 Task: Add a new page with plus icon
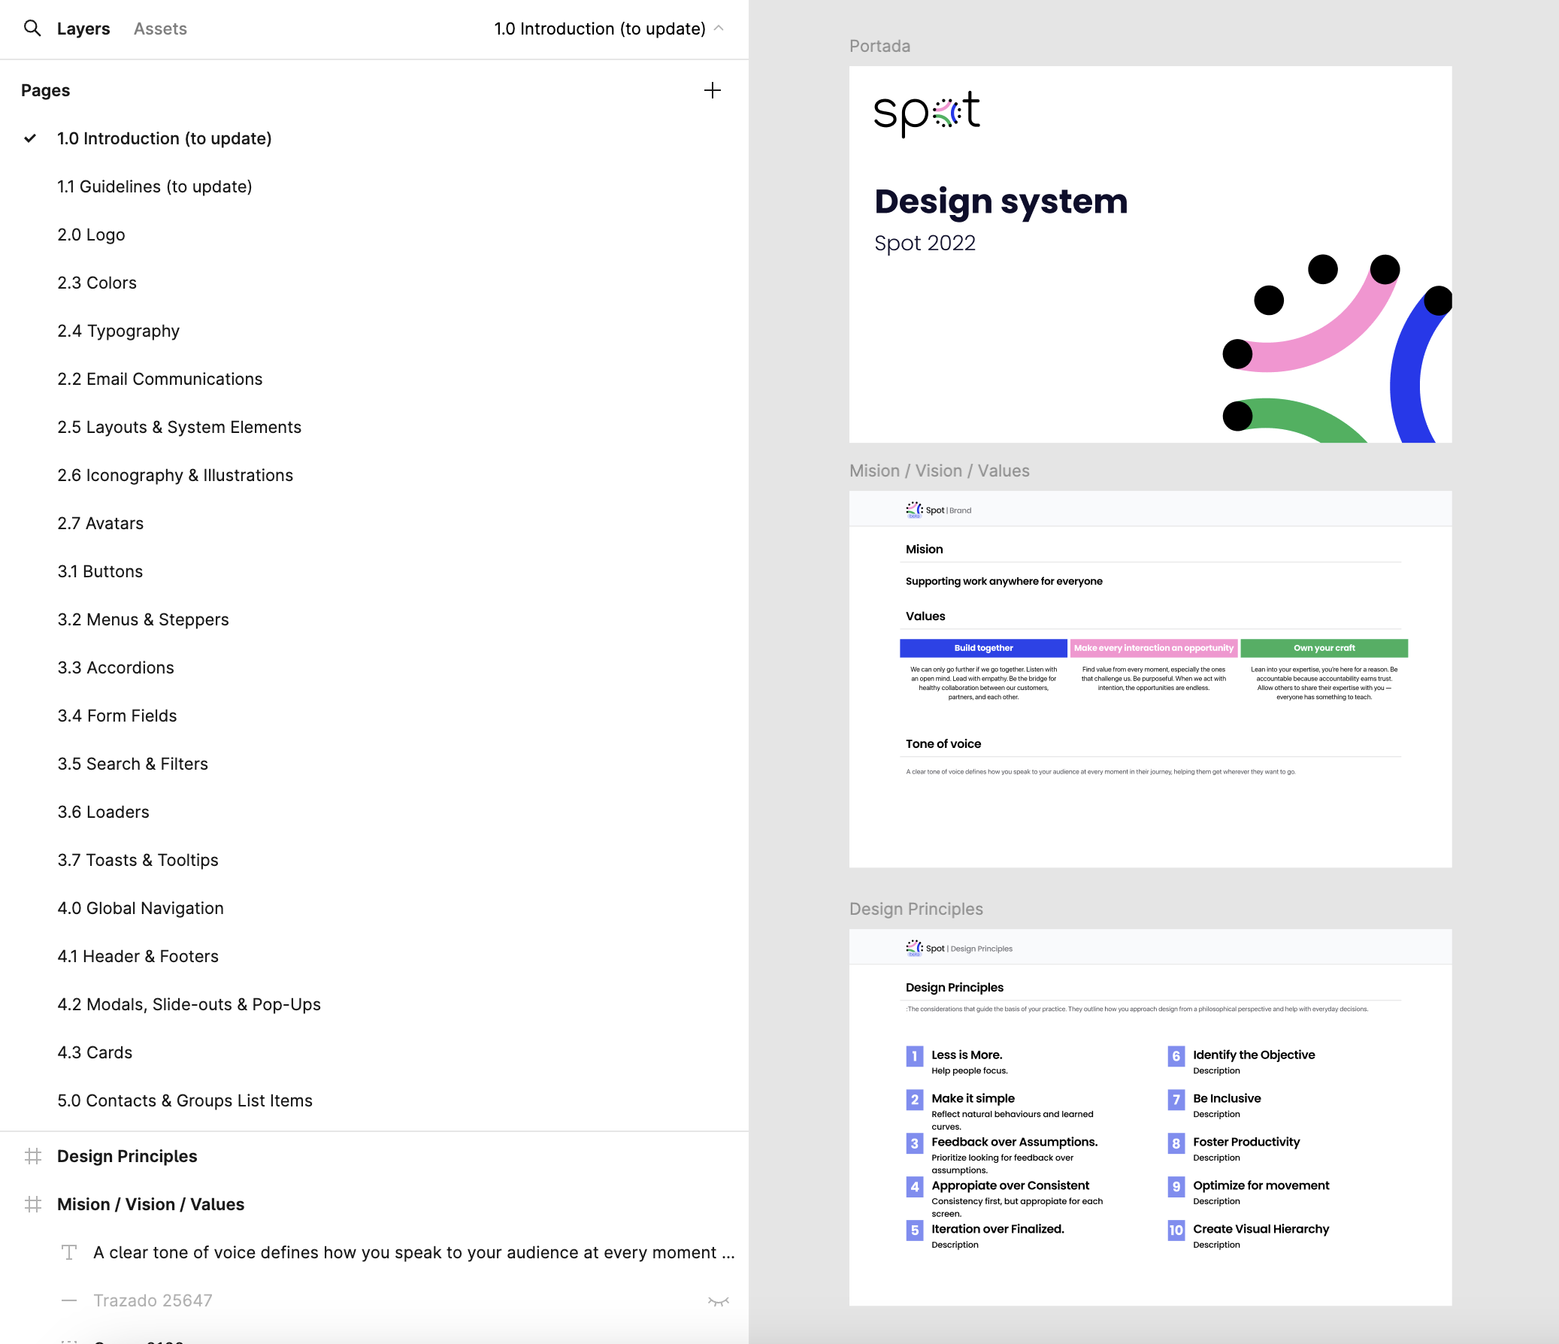712,90
